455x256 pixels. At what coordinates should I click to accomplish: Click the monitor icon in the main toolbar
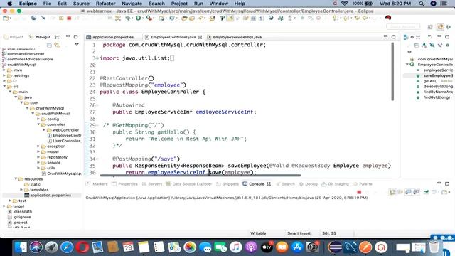pyautogui.click(x=34, y=18)
